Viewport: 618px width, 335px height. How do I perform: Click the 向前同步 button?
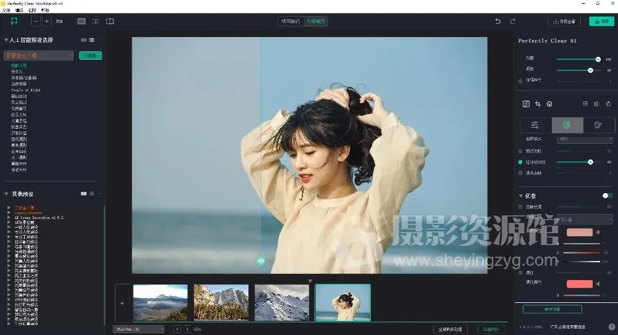click(491, 329)
